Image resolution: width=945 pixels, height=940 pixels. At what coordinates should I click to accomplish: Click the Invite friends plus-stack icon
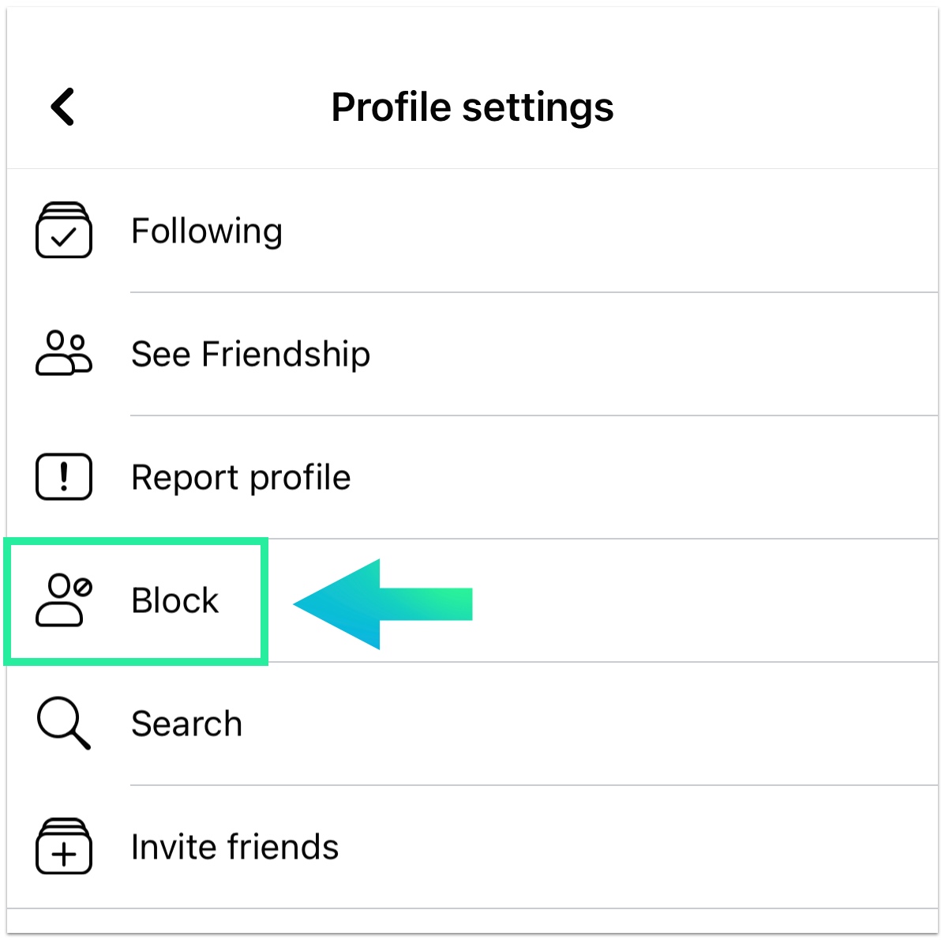(64, 846)
